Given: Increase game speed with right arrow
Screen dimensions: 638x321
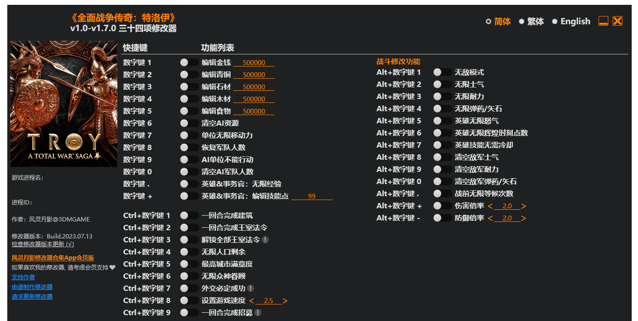Looking at the screenshot, I should pyautogui.click(x=285, y=301).
